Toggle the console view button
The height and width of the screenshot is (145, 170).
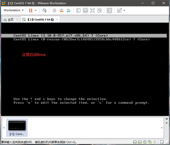coord(109,10)
